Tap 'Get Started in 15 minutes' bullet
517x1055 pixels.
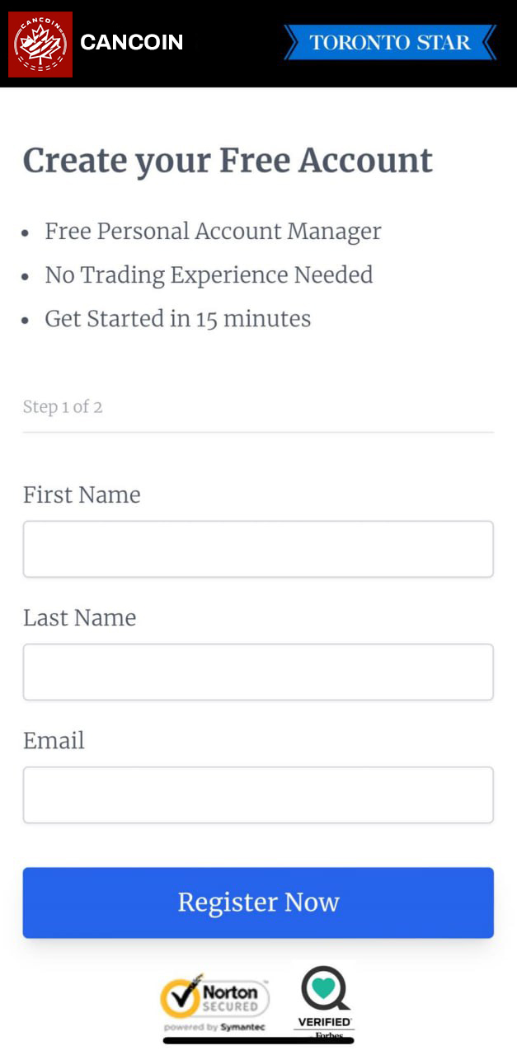(x=178, y=319)
